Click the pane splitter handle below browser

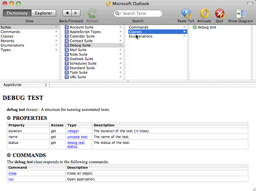coord(128,81)
